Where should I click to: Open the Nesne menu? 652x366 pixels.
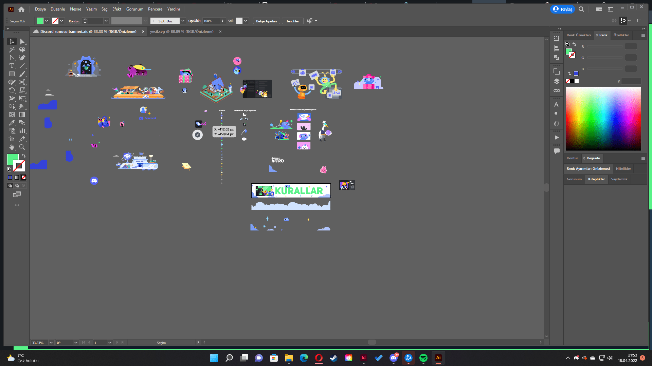pyautogui.click(x=76, y=9)
